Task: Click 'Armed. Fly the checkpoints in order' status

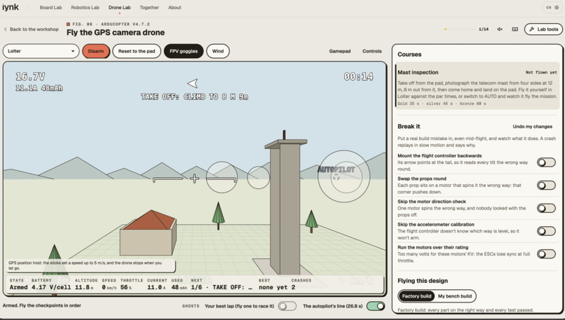Action: click(42, 305)
